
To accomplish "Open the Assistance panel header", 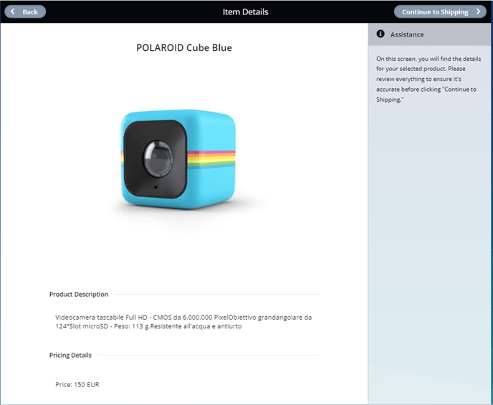I will pyautogui.click(x=429, y=34).
